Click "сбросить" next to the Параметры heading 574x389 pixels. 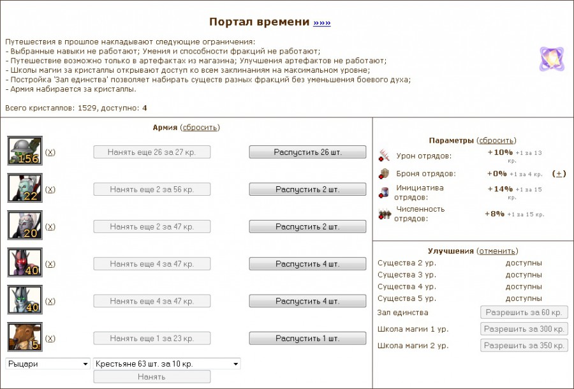coord(496,140)
